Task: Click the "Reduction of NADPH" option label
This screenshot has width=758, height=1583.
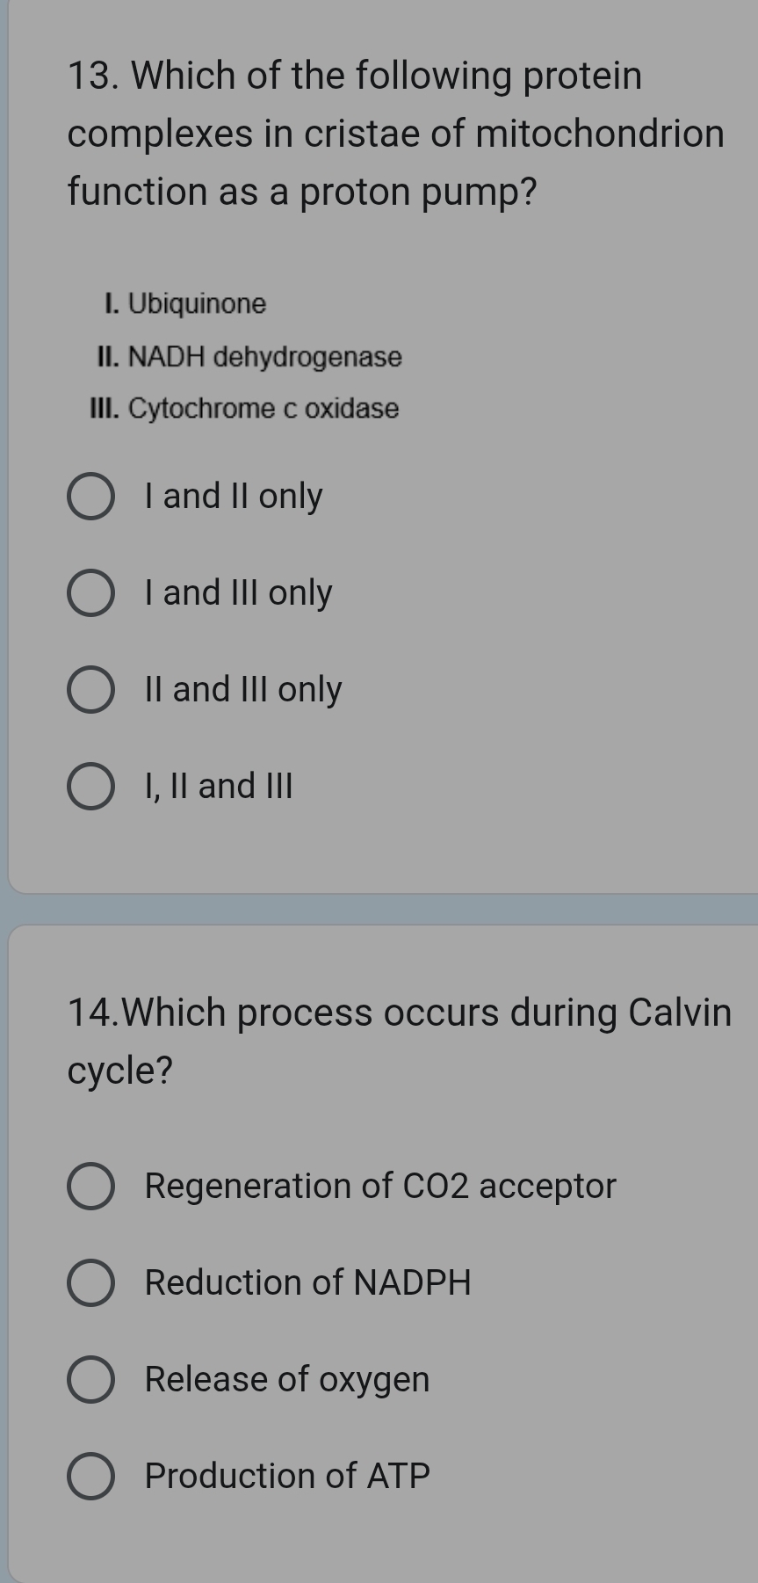Action: point(307,1283)
